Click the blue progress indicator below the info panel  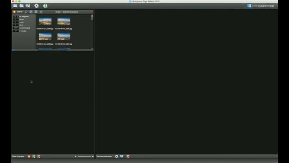[13, 50]
